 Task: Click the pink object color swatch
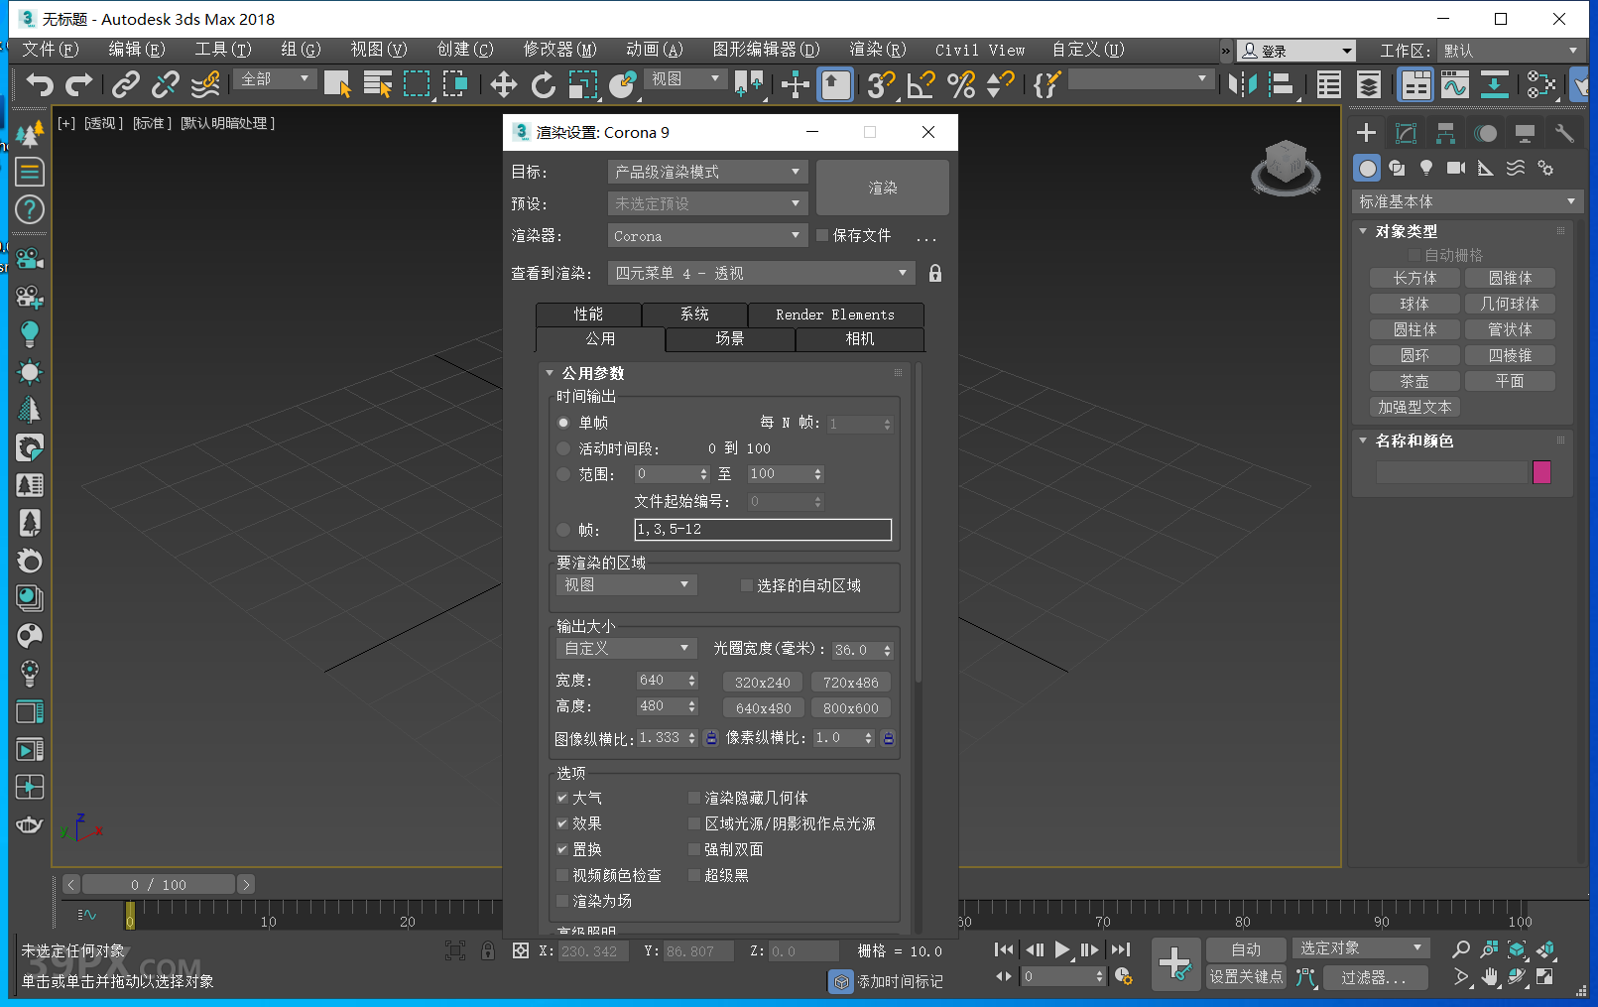click(x=1540, y=472)
